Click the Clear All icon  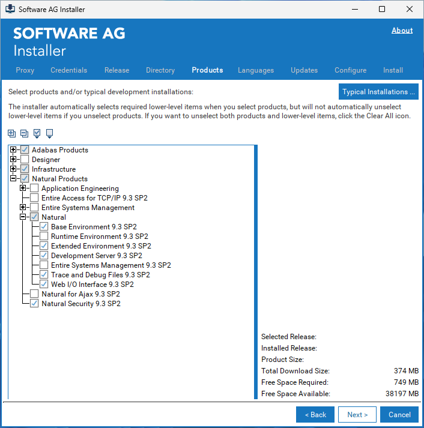coord(49,133)
